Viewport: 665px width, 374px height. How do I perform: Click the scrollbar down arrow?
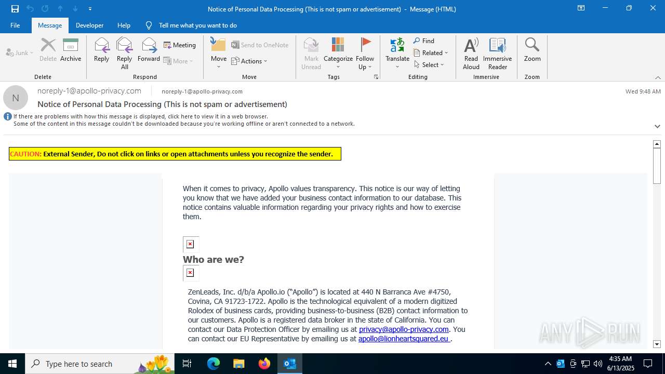tap(657, 344)
